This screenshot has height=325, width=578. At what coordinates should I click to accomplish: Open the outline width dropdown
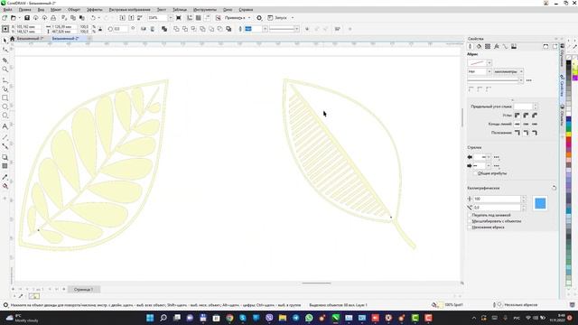[489, 71]
